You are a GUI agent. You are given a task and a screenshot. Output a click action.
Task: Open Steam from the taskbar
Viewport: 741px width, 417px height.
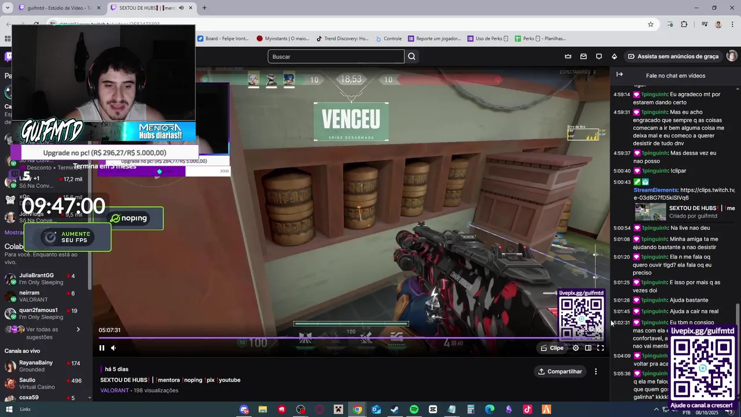coord(395,409)
